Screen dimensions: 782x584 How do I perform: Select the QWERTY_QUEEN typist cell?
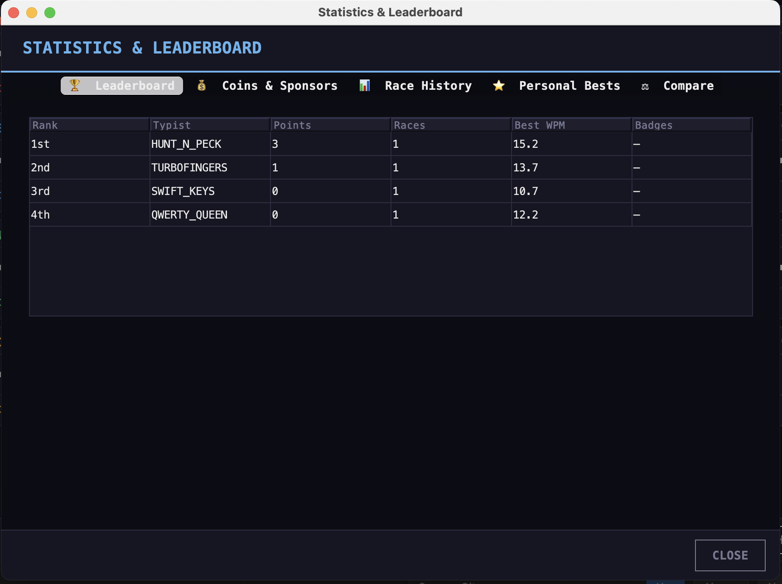click(210, 215)
